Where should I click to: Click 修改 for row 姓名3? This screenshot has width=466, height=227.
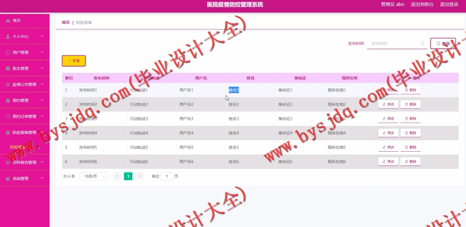tap(388, 119)
